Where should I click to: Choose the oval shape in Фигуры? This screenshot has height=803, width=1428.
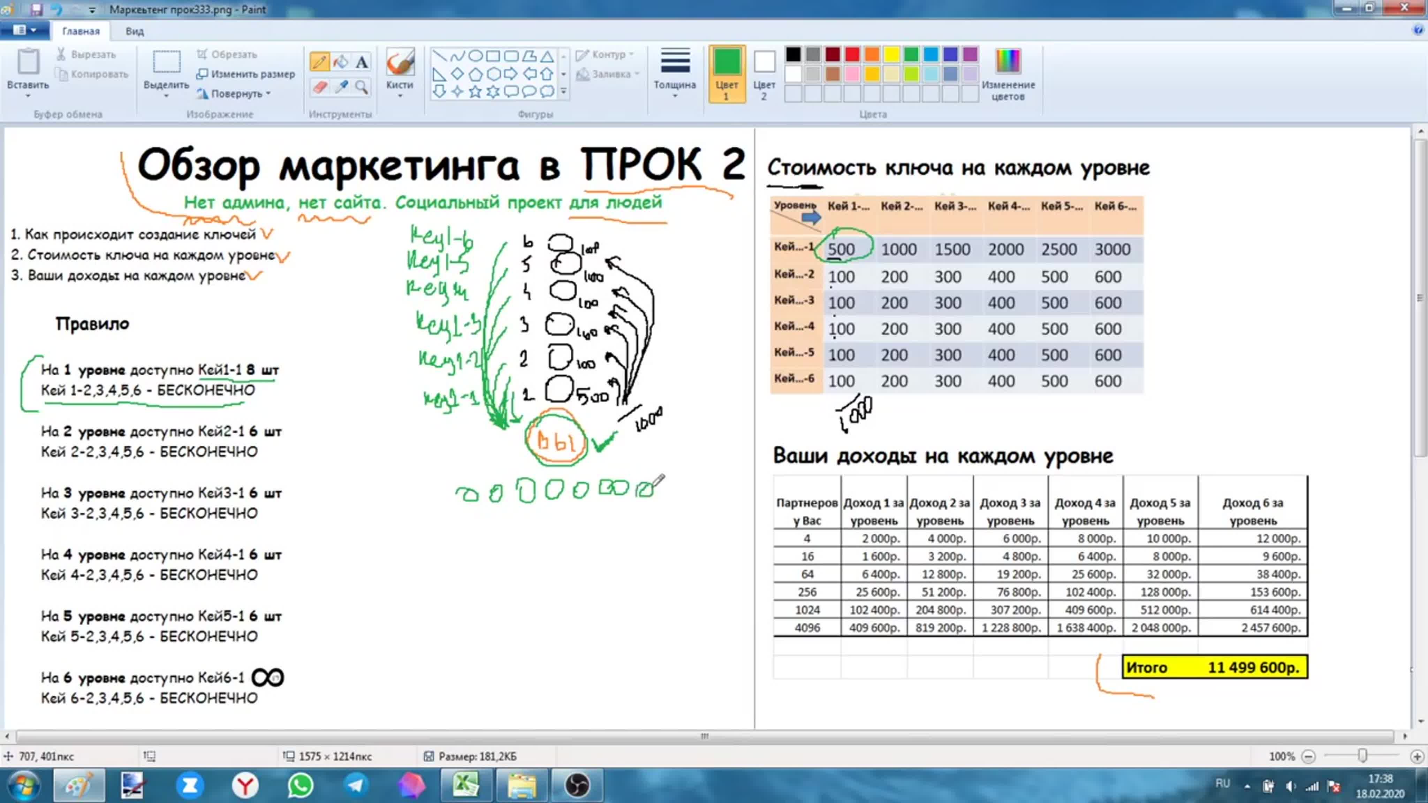pos(475,55)
